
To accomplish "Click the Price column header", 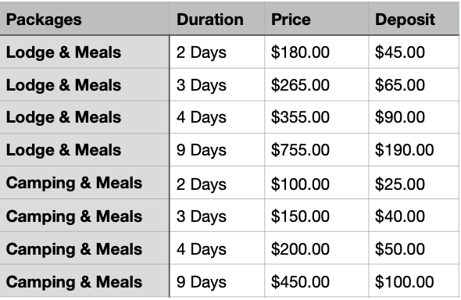I will click(x=316, y=19).
